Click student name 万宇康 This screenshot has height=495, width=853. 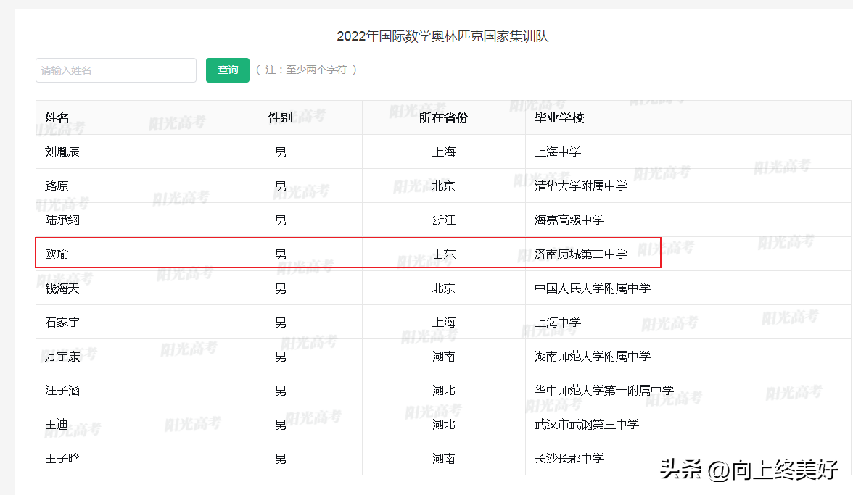(x=63, y=357)
